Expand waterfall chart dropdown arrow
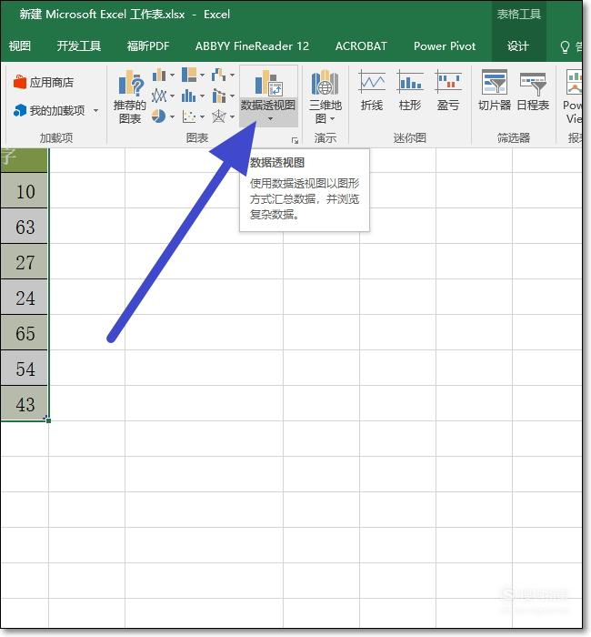This screenshot has width=591, height=637. click(x=233, y=76)
